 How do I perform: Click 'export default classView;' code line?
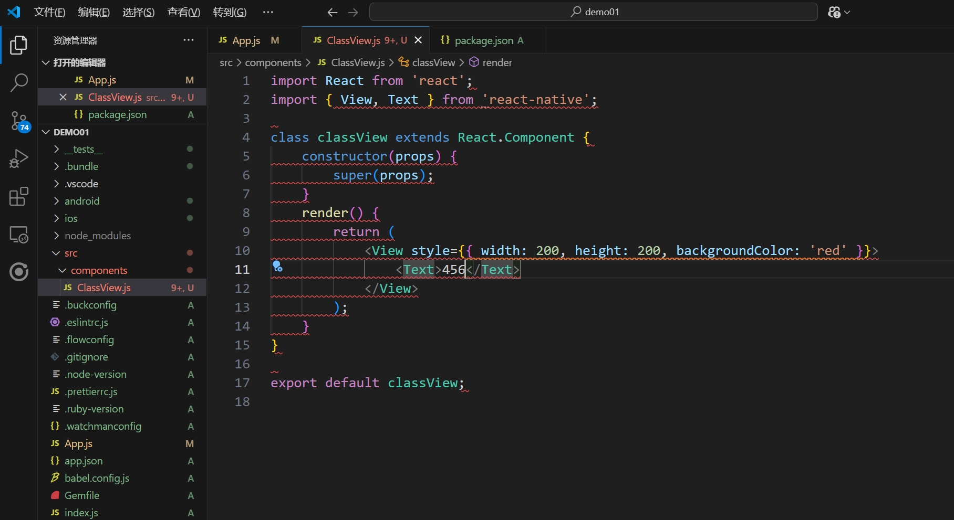tap(368, 383)
